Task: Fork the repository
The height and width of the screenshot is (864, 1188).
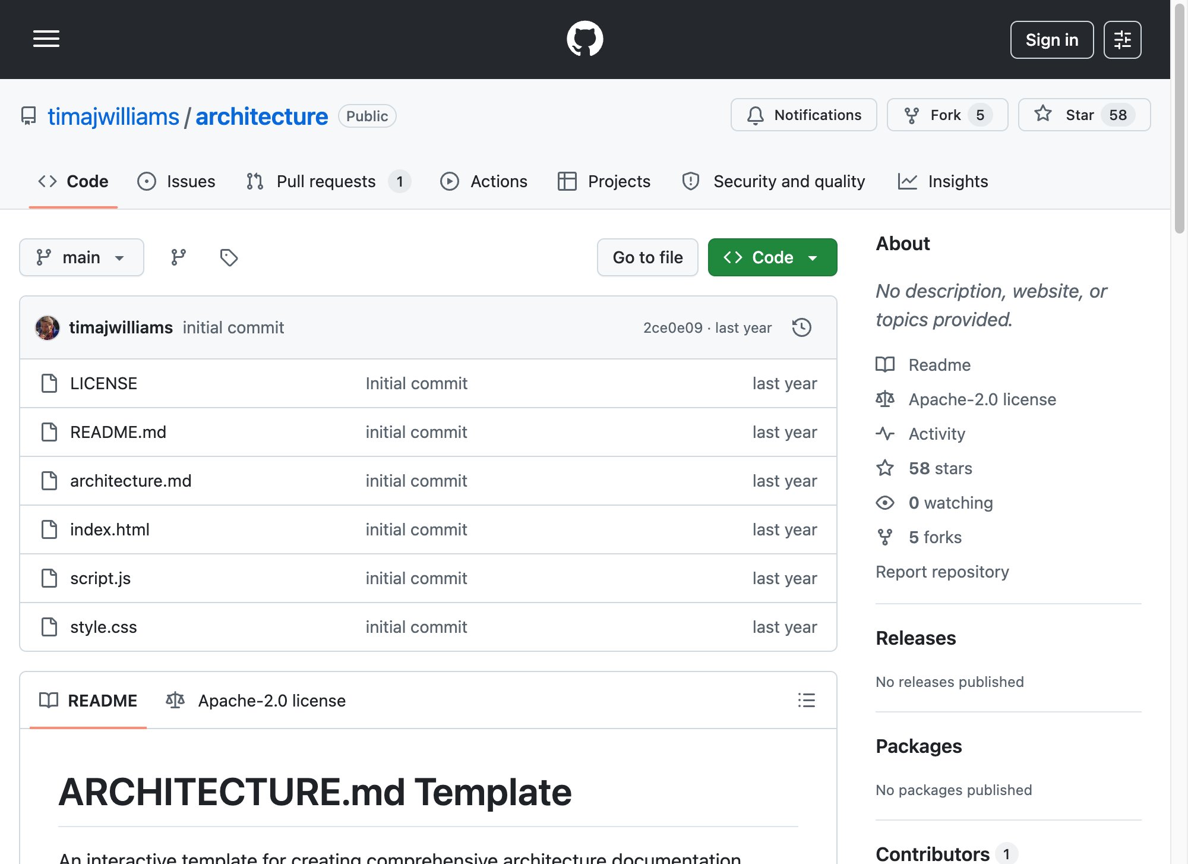Action: (947, 115)
